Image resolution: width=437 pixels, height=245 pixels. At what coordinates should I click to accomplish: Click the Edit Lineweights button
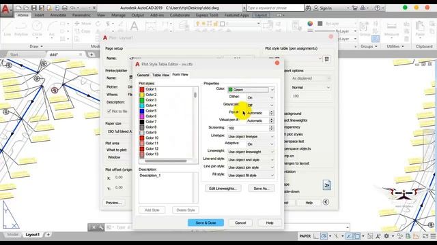[x=223, y=189]
